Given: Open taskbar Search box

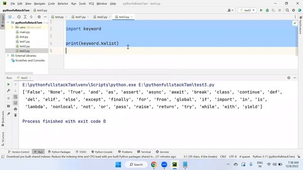Looking at the screenshot, I should 136,165.
